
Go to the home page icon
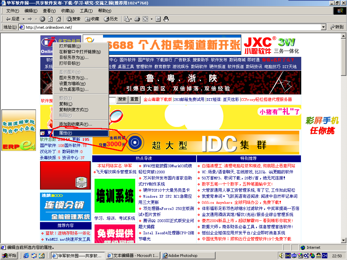point(59,19)
